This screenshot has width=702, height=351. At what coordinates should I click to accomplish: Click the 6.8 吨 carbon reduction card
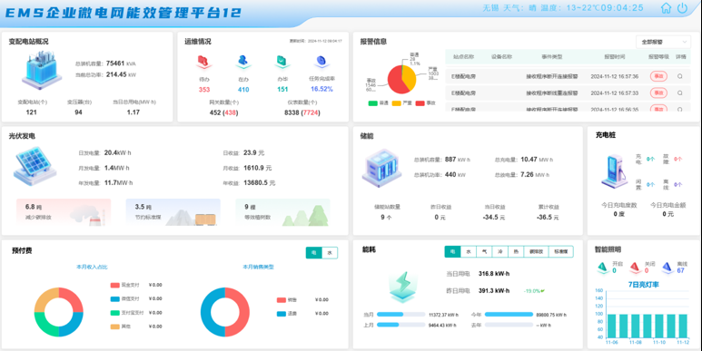[64, 212]
